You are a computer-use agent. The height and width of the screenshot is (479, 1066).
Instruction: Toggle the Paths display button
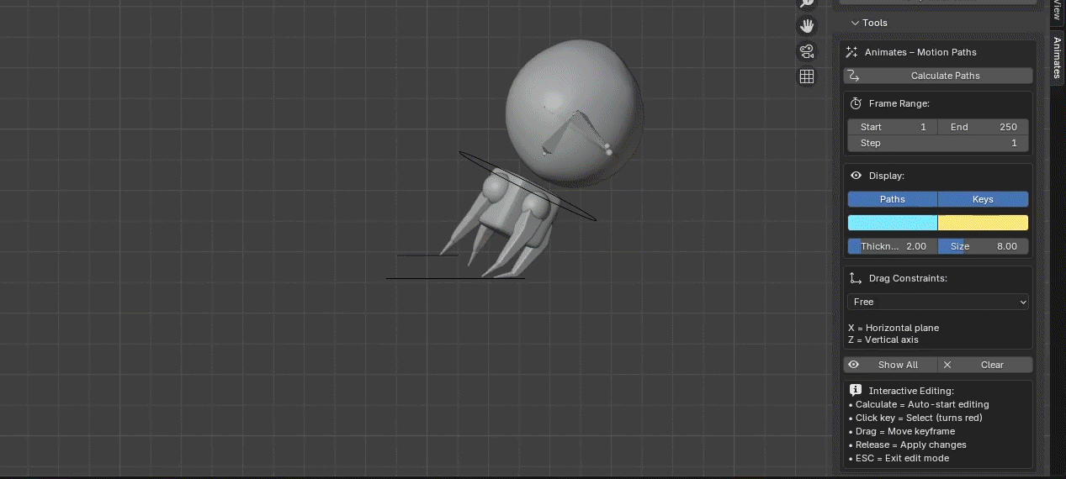click(892, 199)
